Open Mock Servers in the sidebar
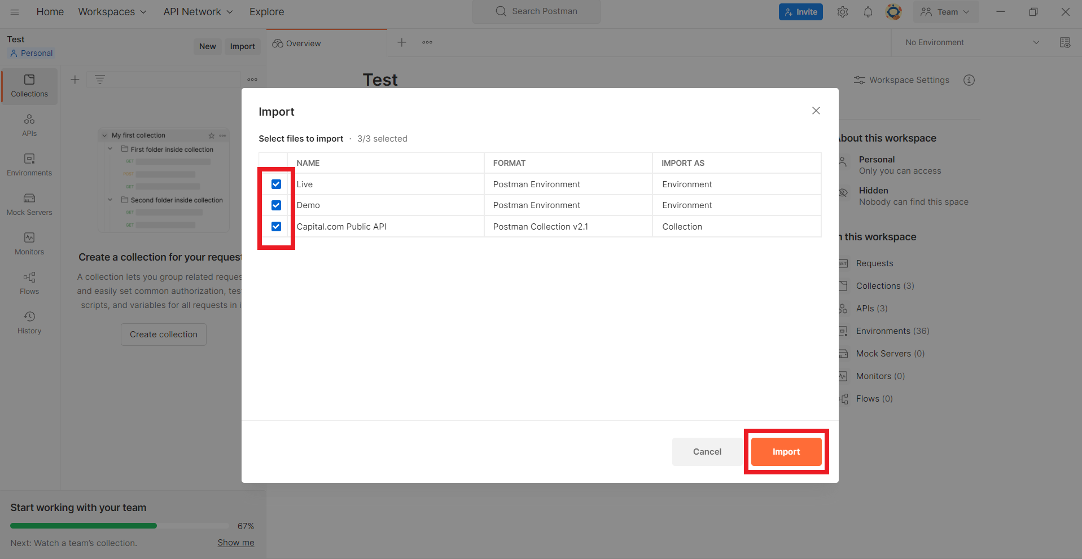 (x=29, y=205)
